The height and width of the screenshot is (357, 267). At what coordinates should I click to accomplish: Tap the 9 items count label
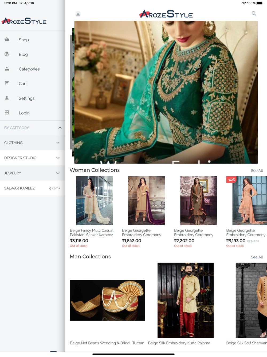[54, 188]
